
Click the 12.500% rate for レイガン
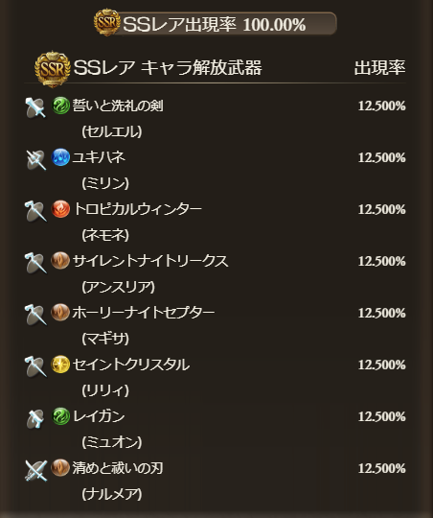(x=382, y=416)
